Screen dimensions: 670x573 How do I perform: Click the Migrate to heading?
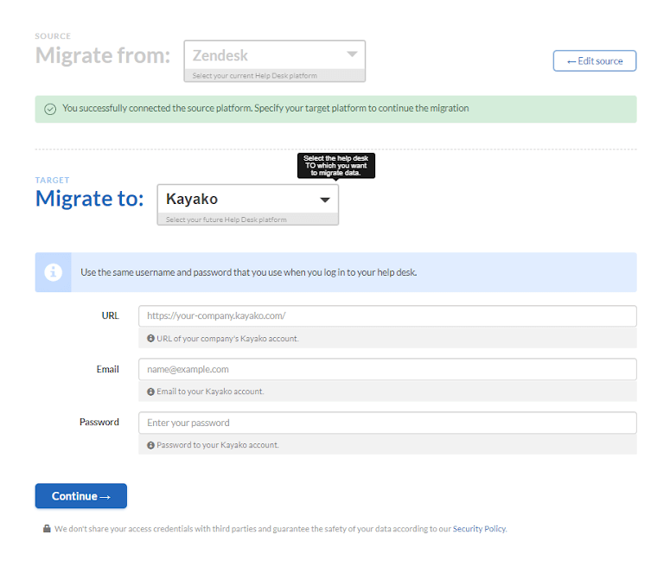pyautogui.click(x=89, y=199)
